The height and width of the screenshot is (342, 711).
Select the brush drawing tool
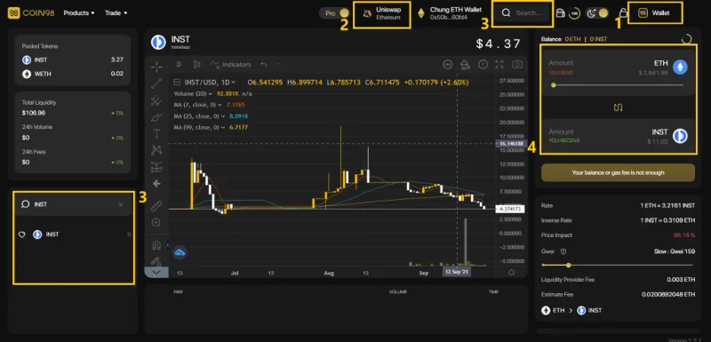click(x=156, y=117)
